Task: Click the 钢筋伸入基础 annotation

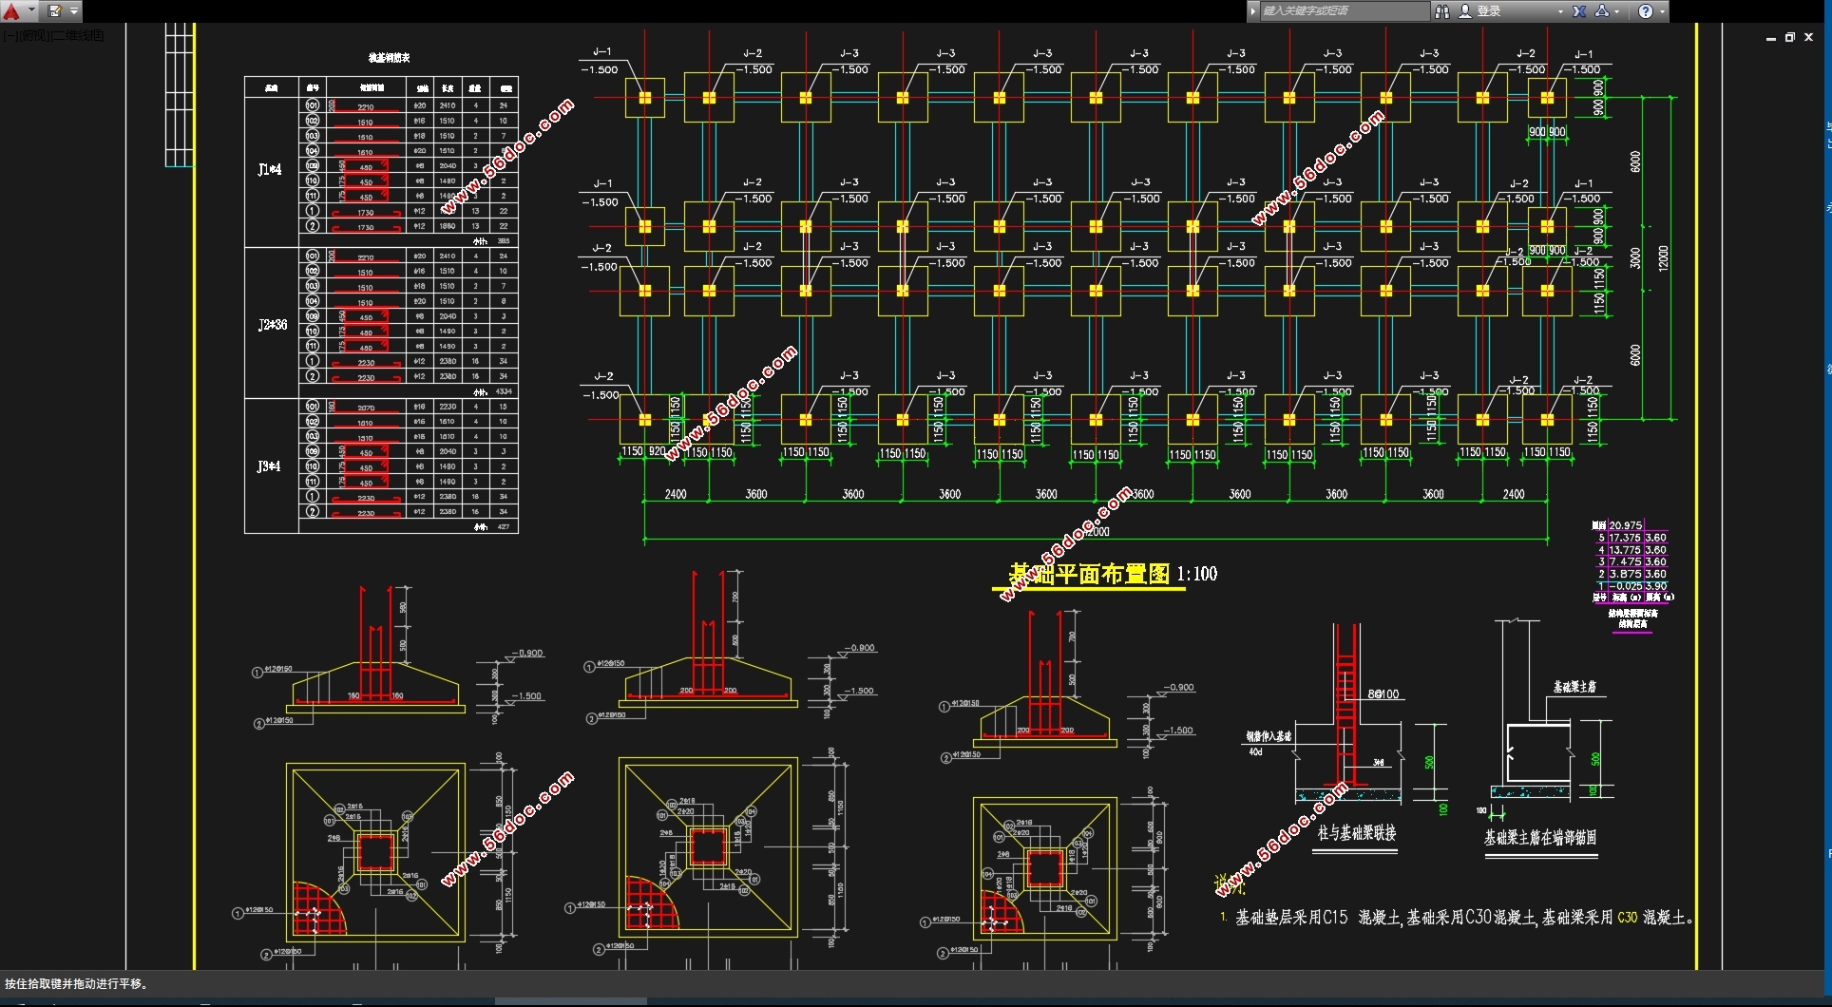Action: point(1269,736)
